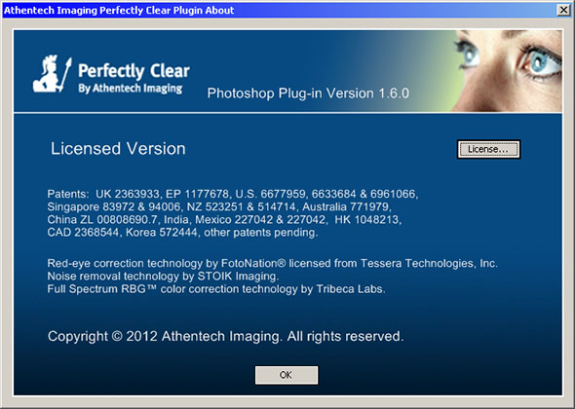Click the Perfectly Clear warrior logo icon

point(52,74)
